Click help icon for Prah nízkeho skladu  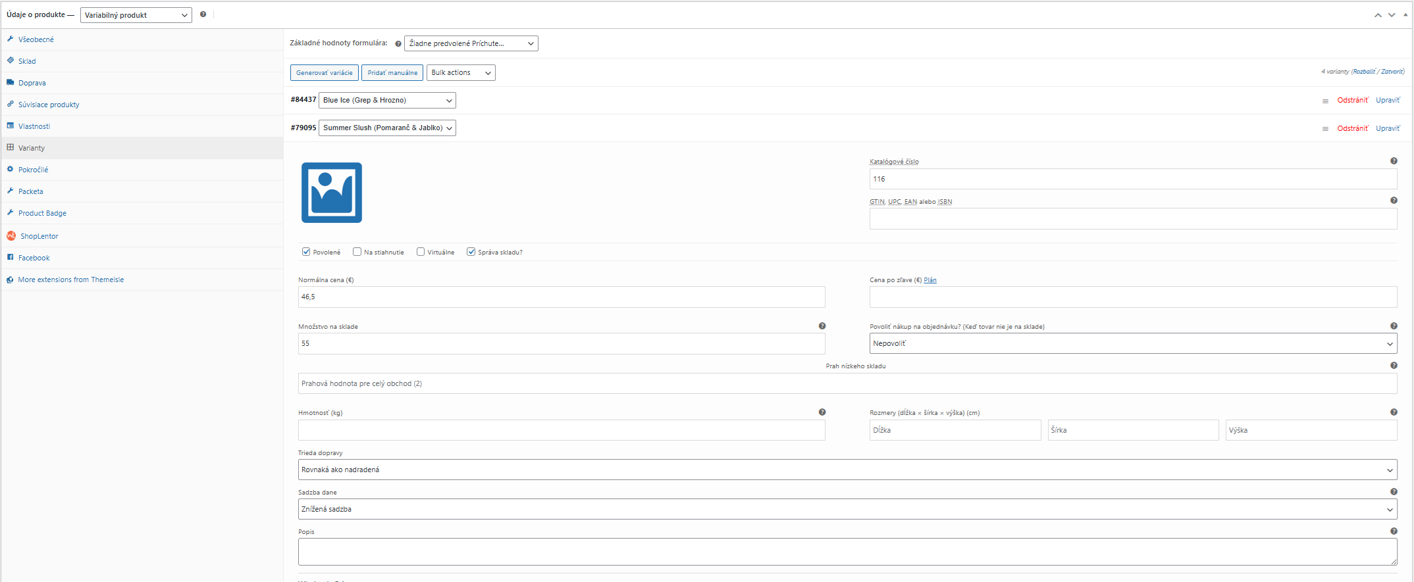pyautogui.click(x=1393, y=366)
